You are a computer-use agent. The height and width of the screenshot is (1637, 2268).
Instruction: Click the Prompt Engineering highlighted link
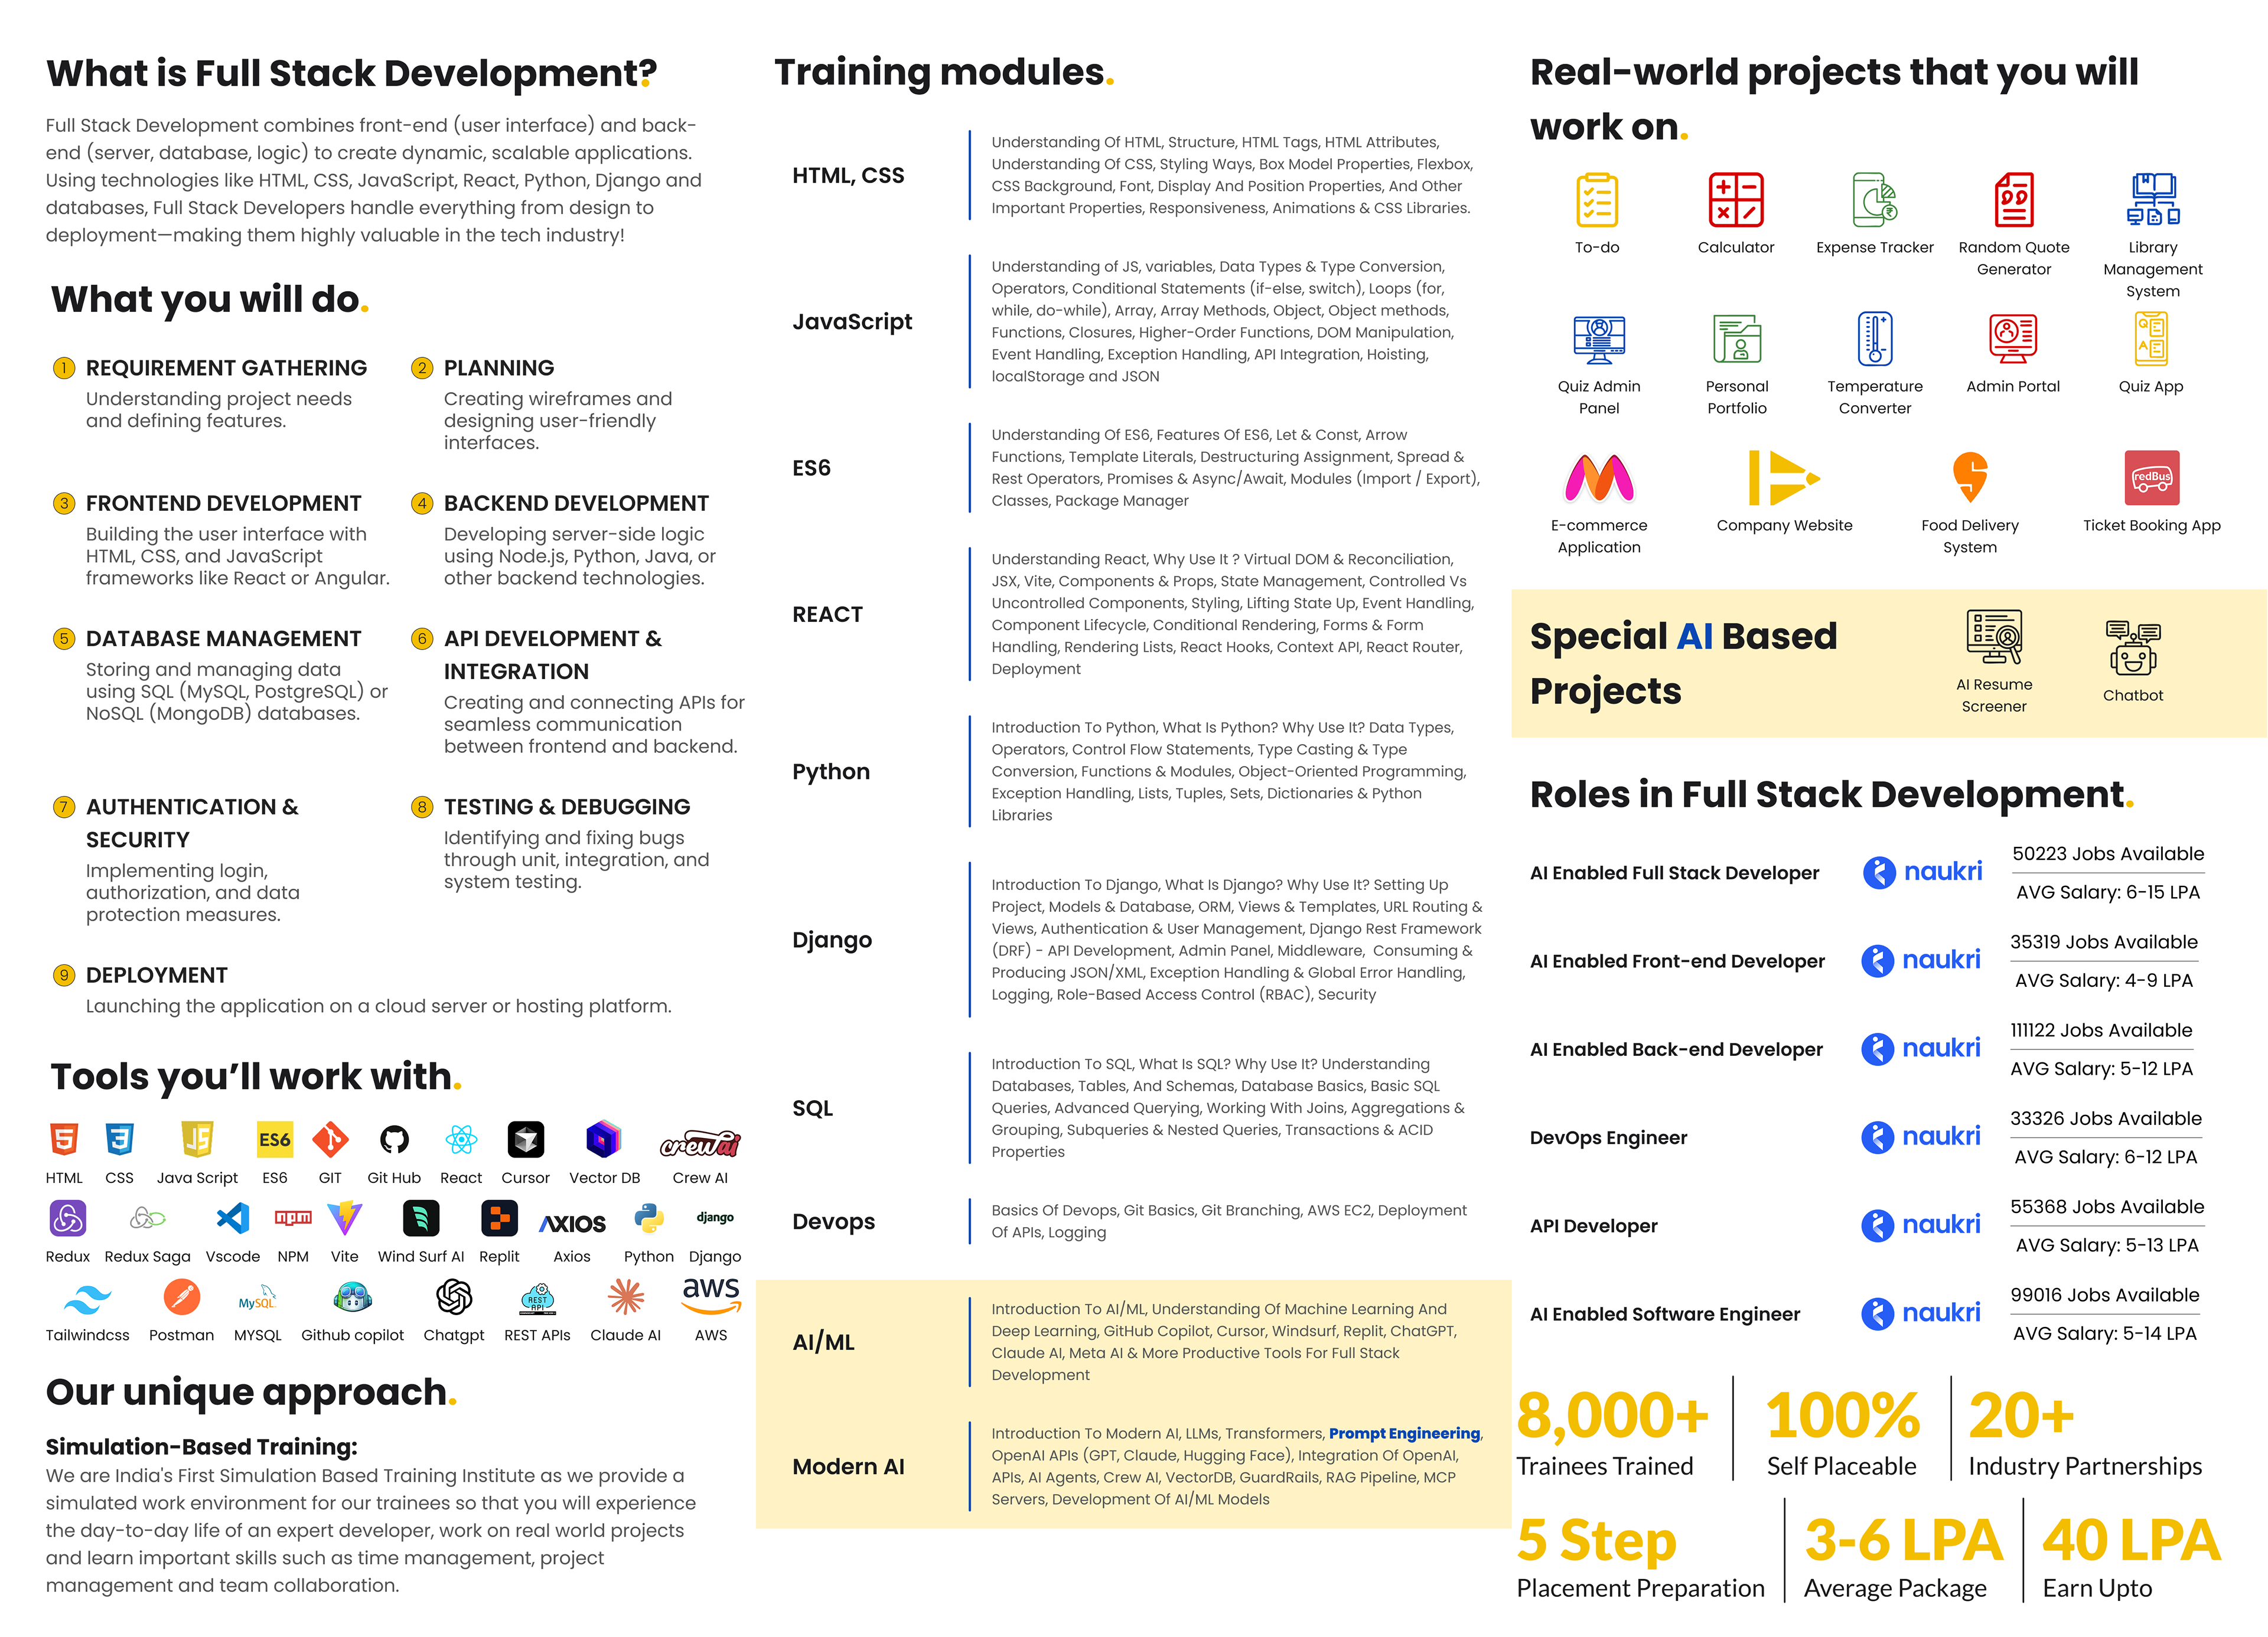[x=1404, y=1433]
